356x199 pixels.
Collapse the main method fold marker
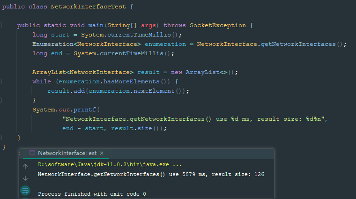1,25
